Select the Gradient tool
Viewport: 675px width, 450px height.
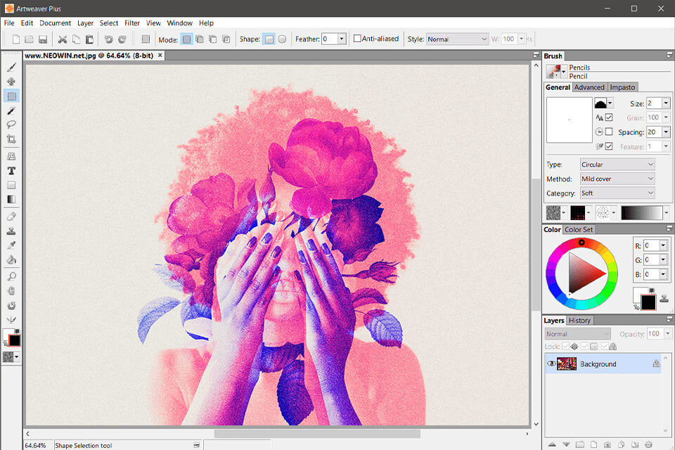click(x=11, y=199)
